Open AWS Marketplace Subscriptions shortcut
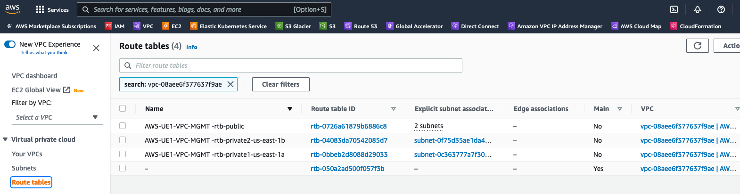This screenshot has width=740, height=194. tap(51, 26)
